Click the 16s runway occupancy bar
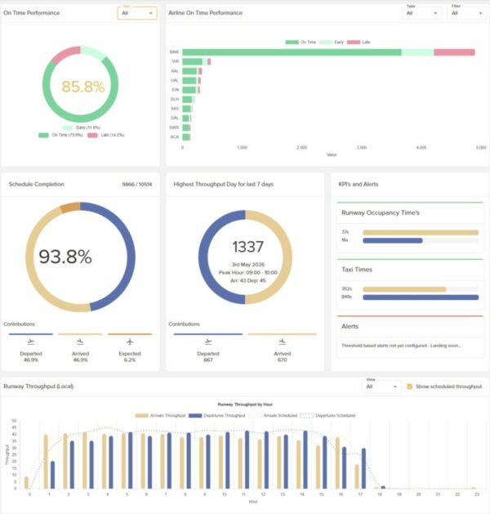Image resolution: width=490 pixels, height=514 pixels. [393, 240]
